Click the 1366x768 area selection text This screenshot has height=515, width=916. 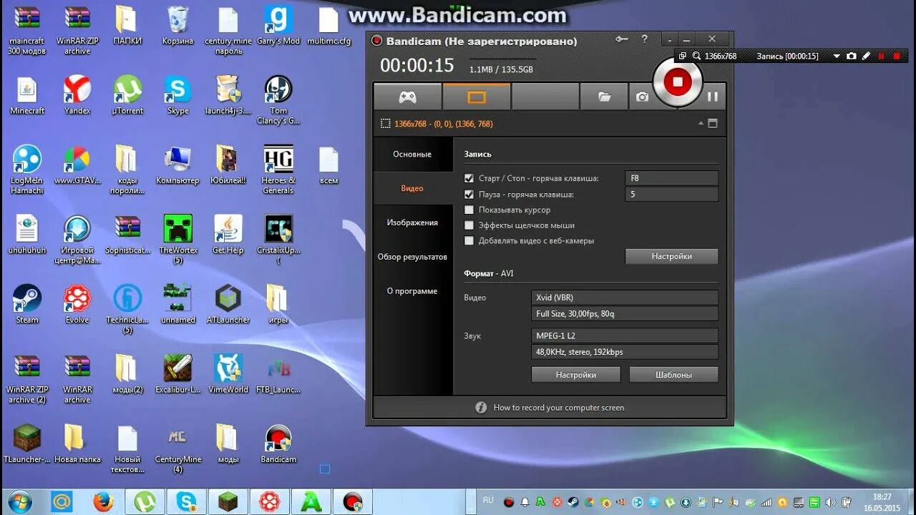coord(444,124)
